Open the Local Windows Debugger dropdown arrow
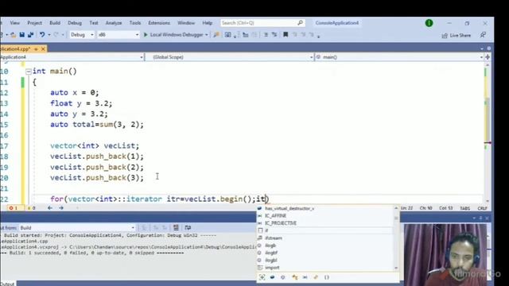Viewport: 509px width, 286px height. 207,35
